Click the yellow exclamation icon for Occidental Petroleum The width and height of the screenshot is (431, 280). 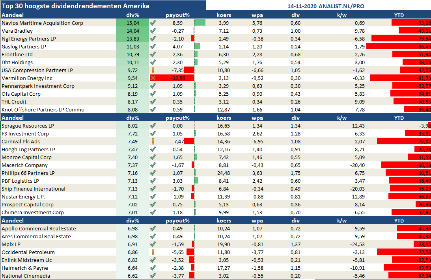(153, 252)
